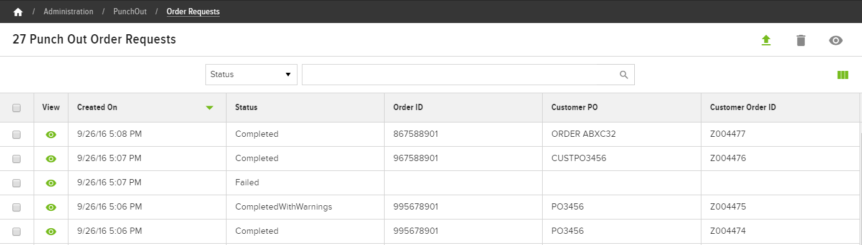View the Failed order request
Viewport: 862px width, 245px height.
click(x=51, y=183)
